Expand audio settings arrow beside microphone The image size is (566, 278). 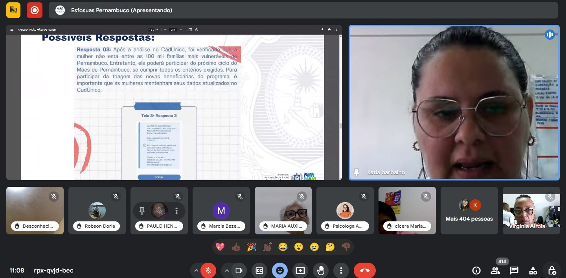click(x=196, y=271)
